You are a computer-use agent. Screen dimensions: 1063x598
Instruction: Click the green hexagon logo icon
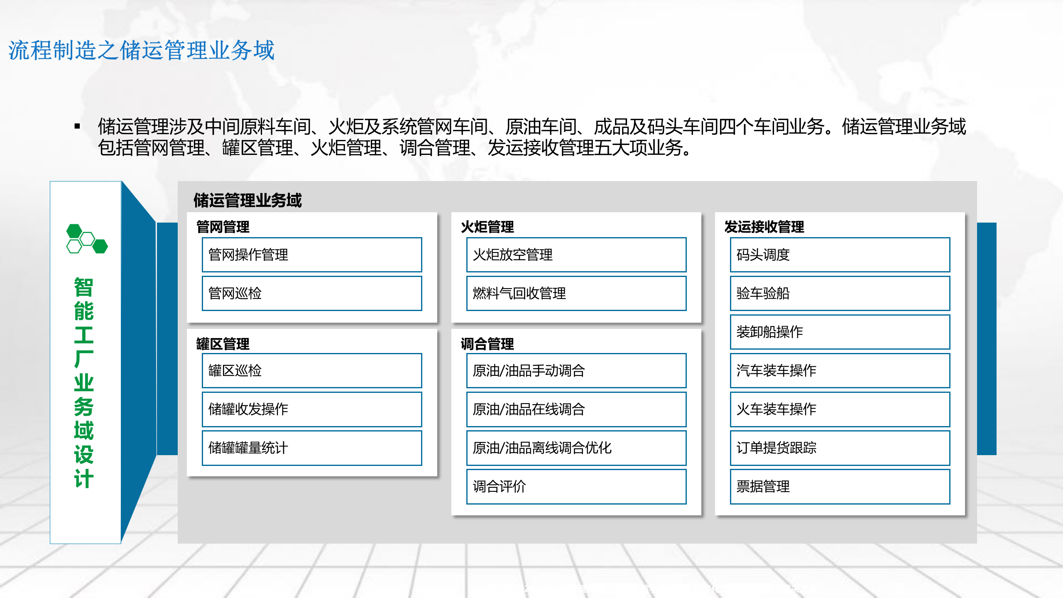point(87,239)
